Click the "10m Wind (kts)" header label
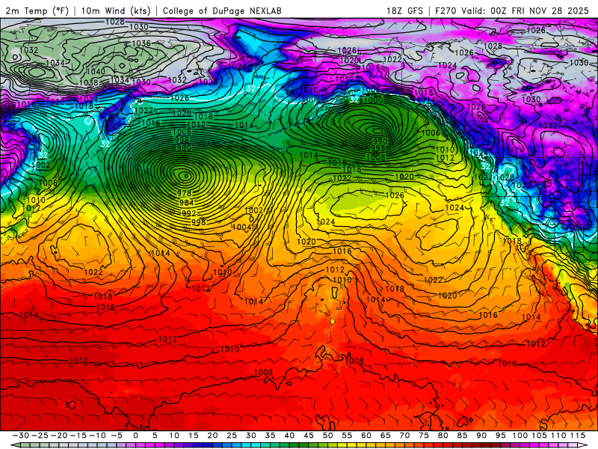The height and width of the screenshot is (449, 598). click(116, 10)
